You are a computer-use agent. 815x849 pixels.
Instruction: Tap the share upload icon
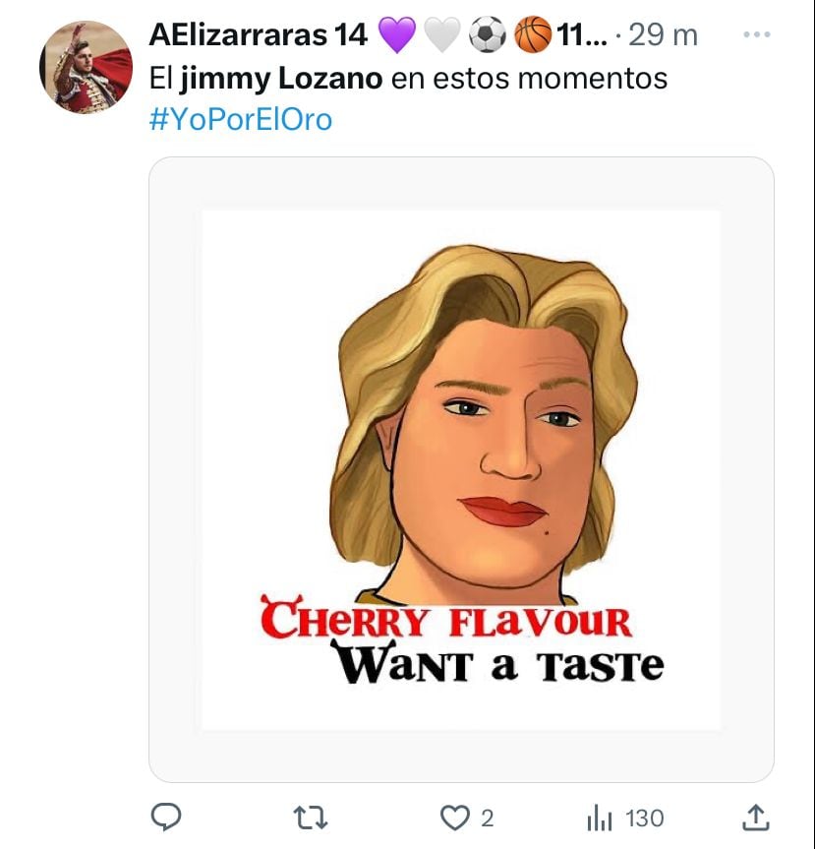[x=754, y=817]
